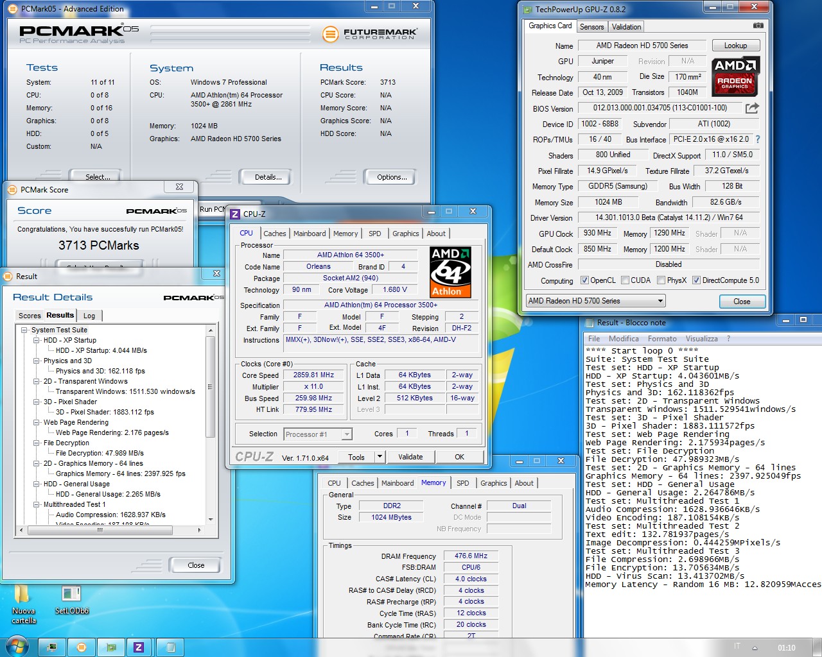The height and width of the screenshot is (657, 822).
Task: Toggle the CUDA checkbox in GPU-Z
Action: (x=625, y=280)
